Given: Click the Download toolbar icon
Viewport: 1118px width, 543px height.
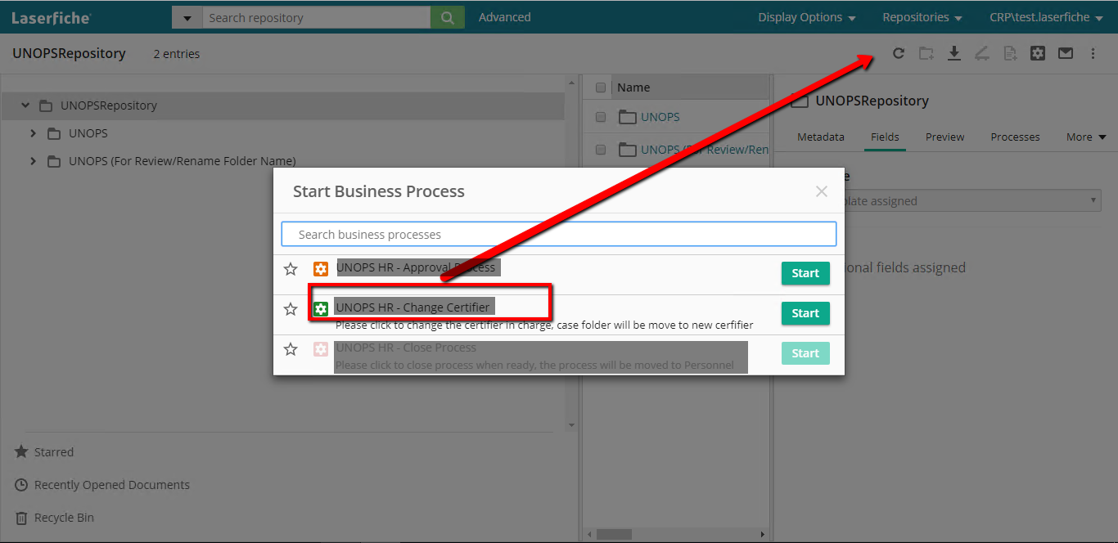Looking at the screenshot, I should (x=954, y=53).
